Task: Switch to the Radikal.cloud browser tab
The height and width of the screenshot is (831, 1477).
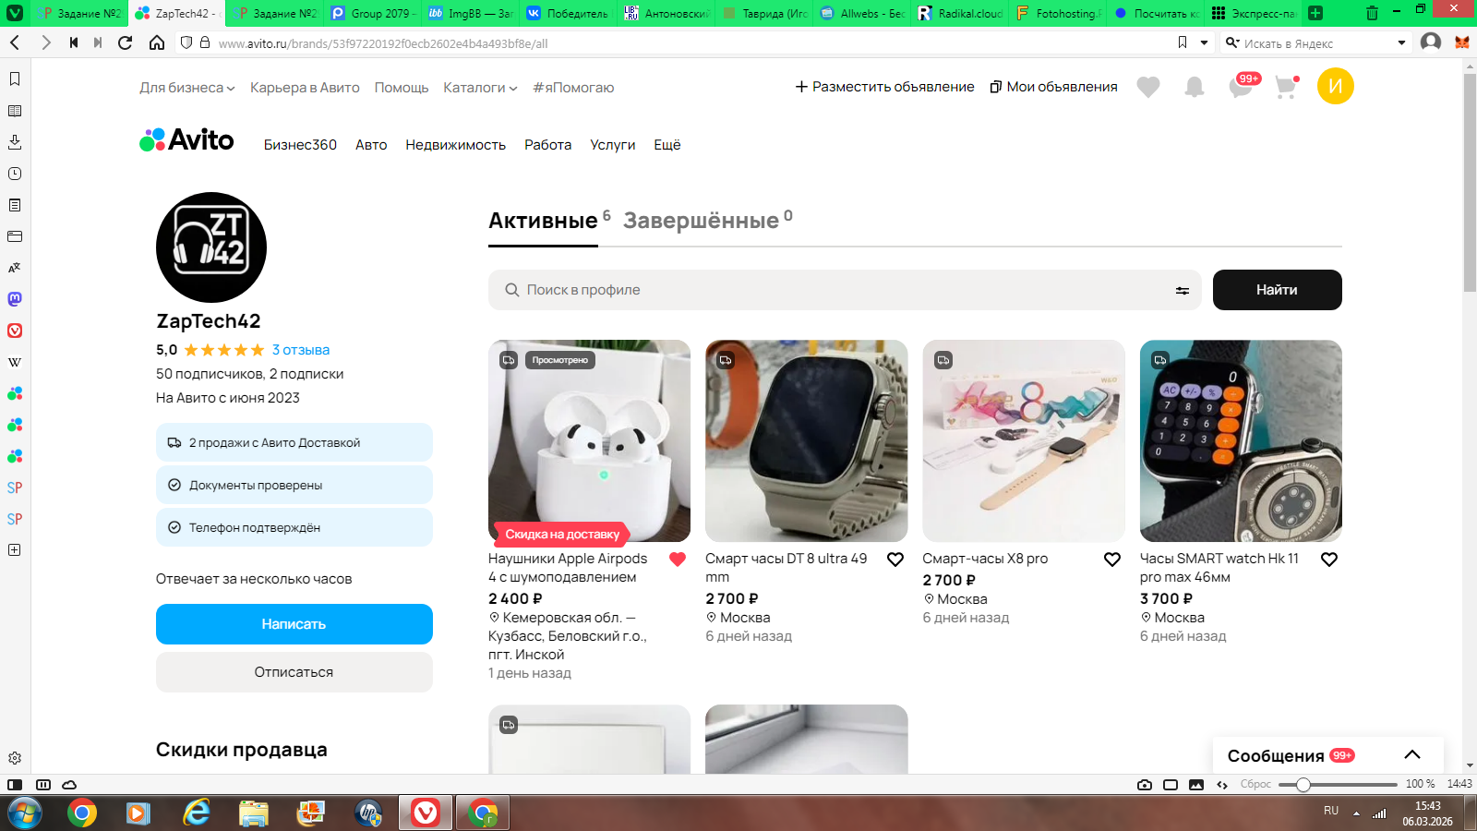Action: coord(960,13)
